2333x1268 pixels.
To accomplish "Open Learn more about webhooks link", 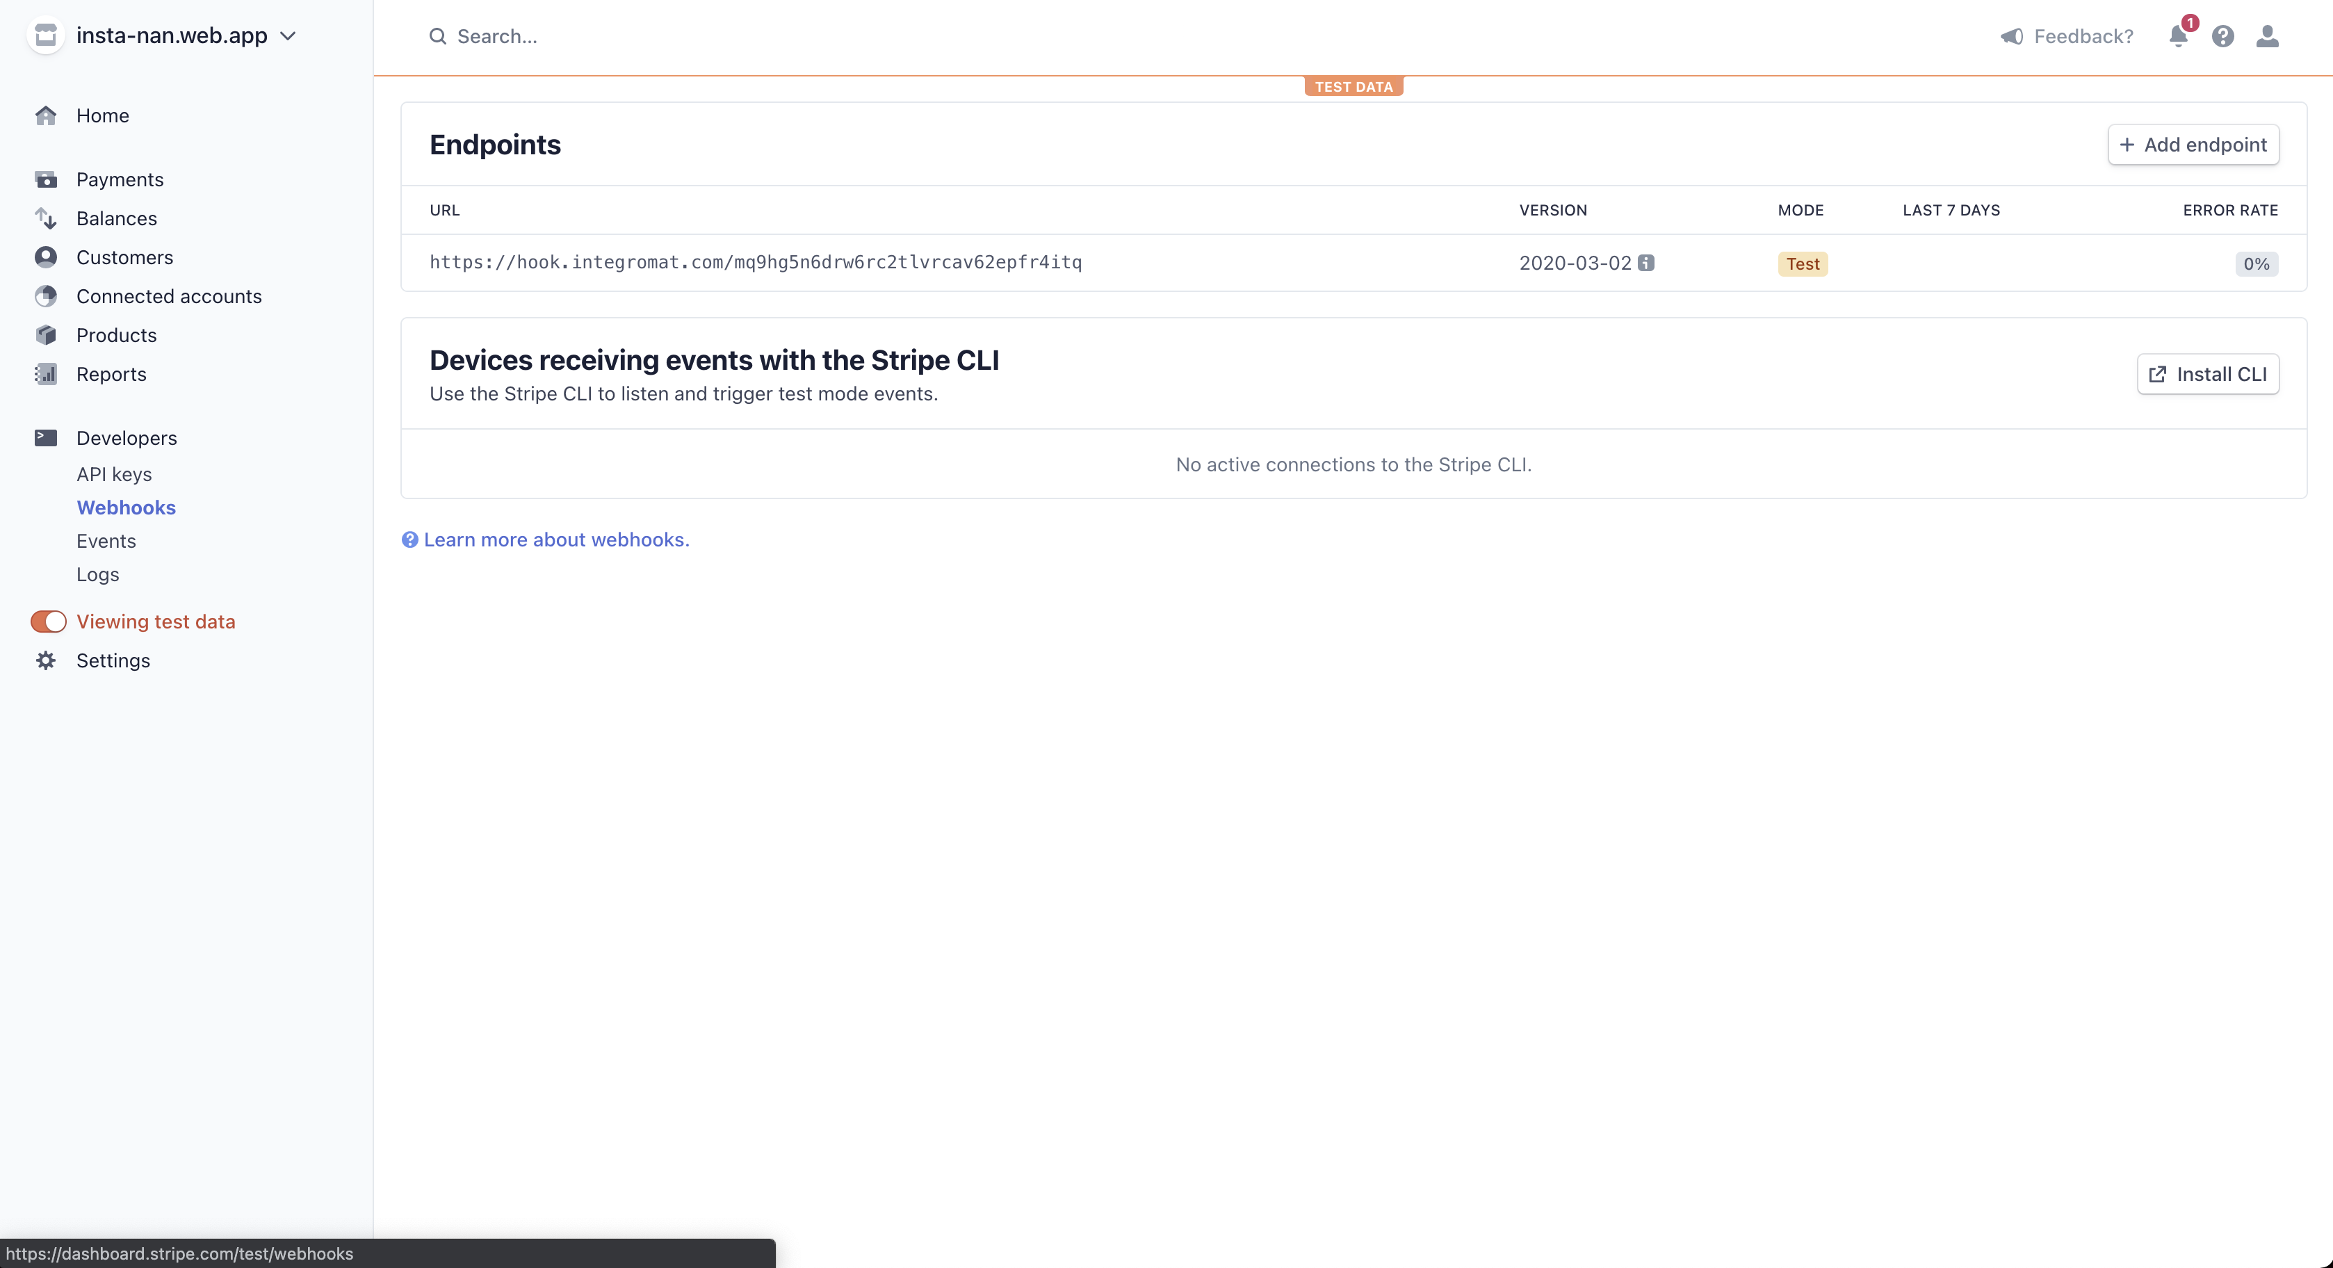I will pos(556,540).
